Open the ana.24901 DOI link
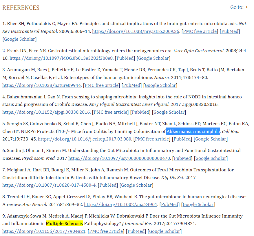The image size is (254, 236). pos(120,205)
